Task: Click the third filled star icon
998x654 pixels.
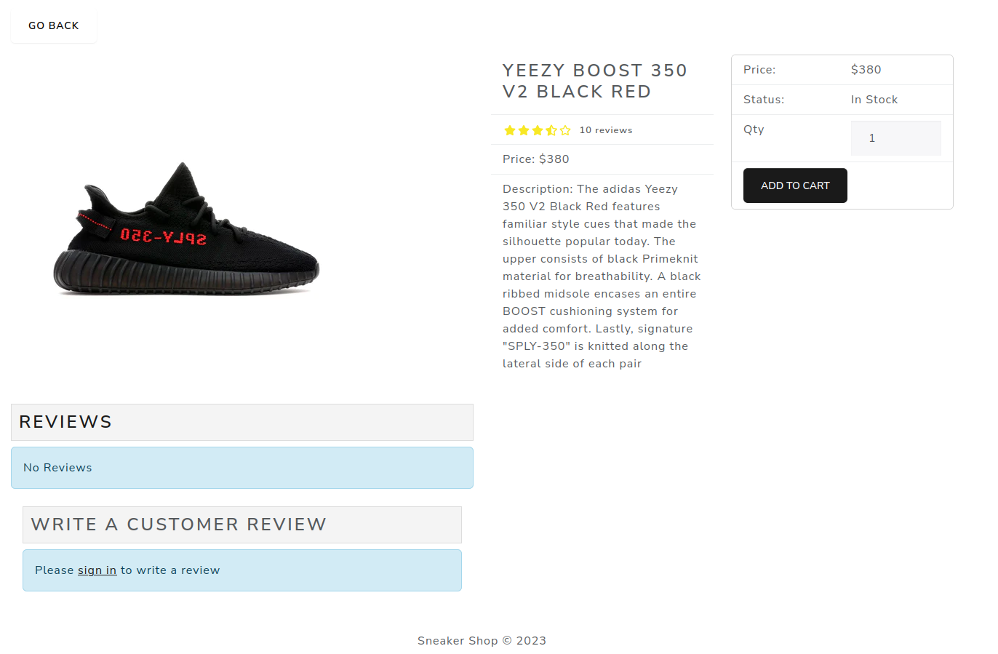Action: point(538,130)
